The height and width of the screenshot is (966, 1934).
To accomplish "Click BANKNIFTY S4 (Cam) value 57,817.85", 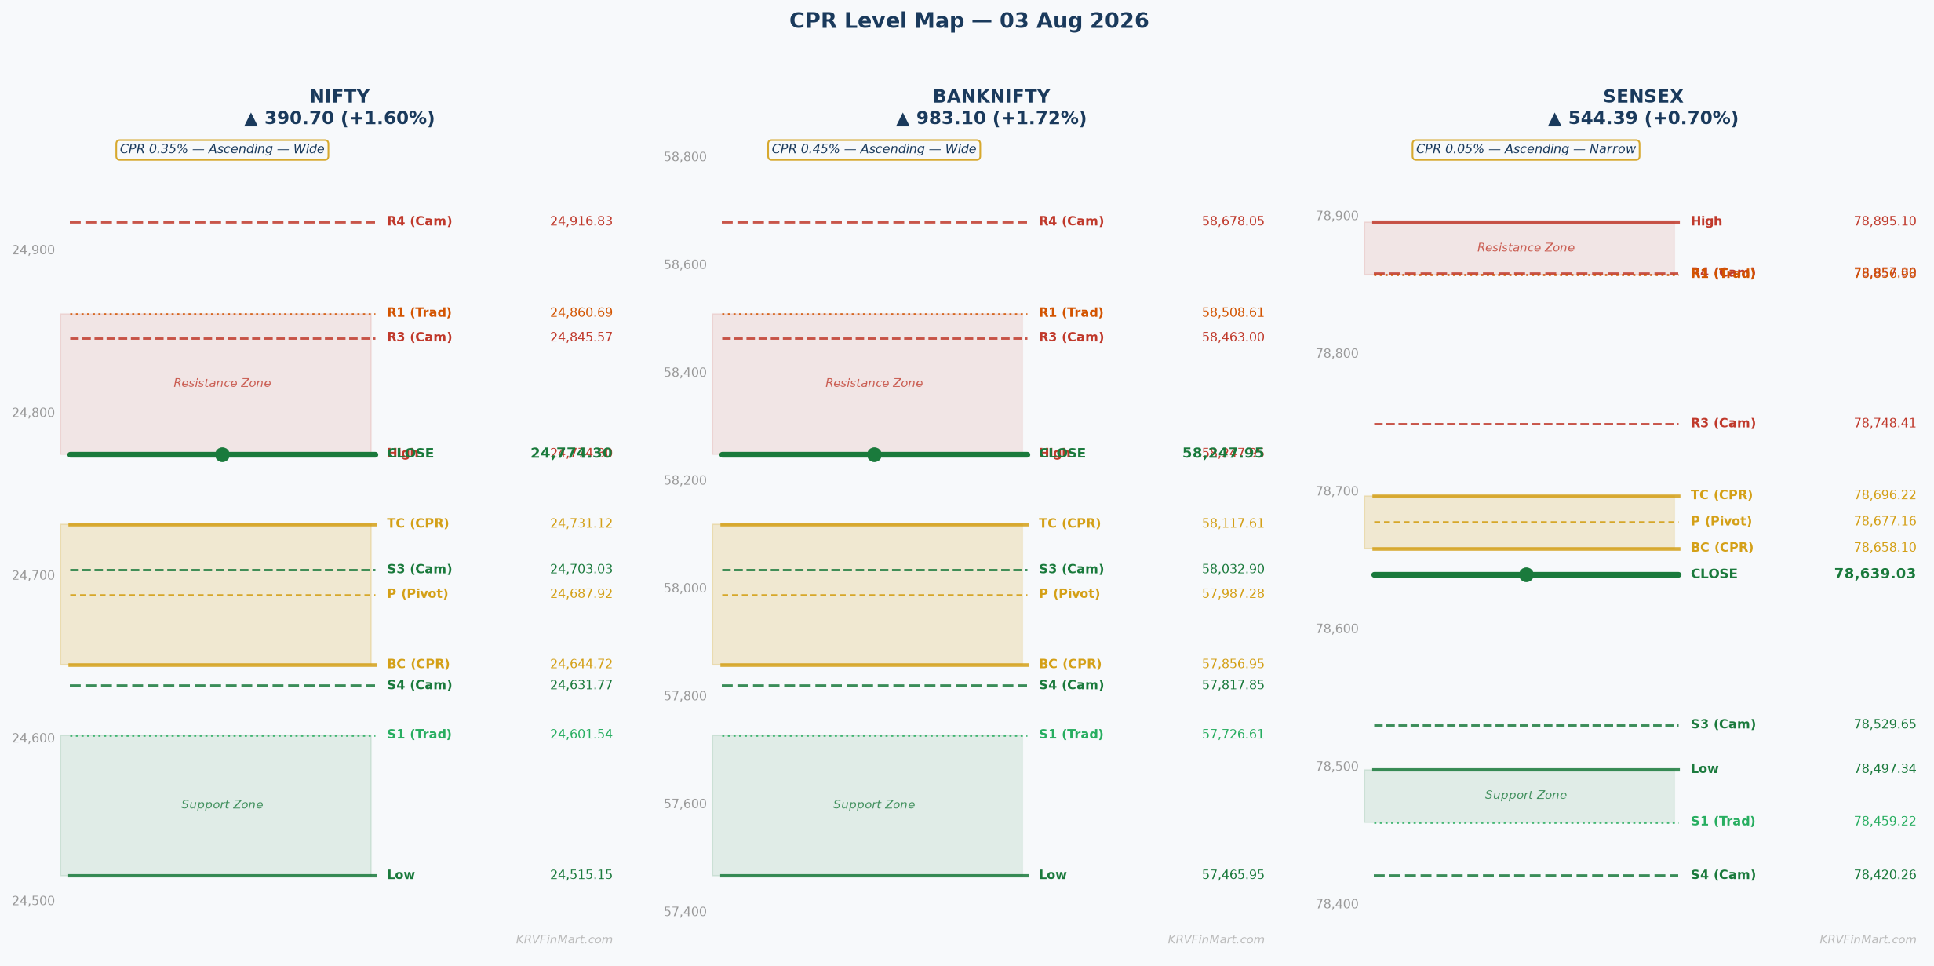I will [1233, 685].
